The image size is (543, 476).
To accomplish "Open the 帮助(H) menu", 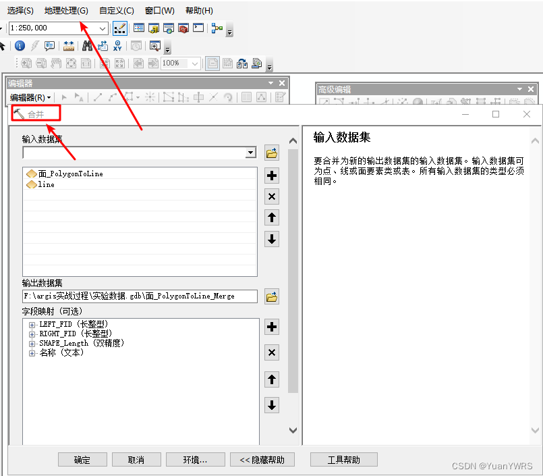I will click(199, 11).
